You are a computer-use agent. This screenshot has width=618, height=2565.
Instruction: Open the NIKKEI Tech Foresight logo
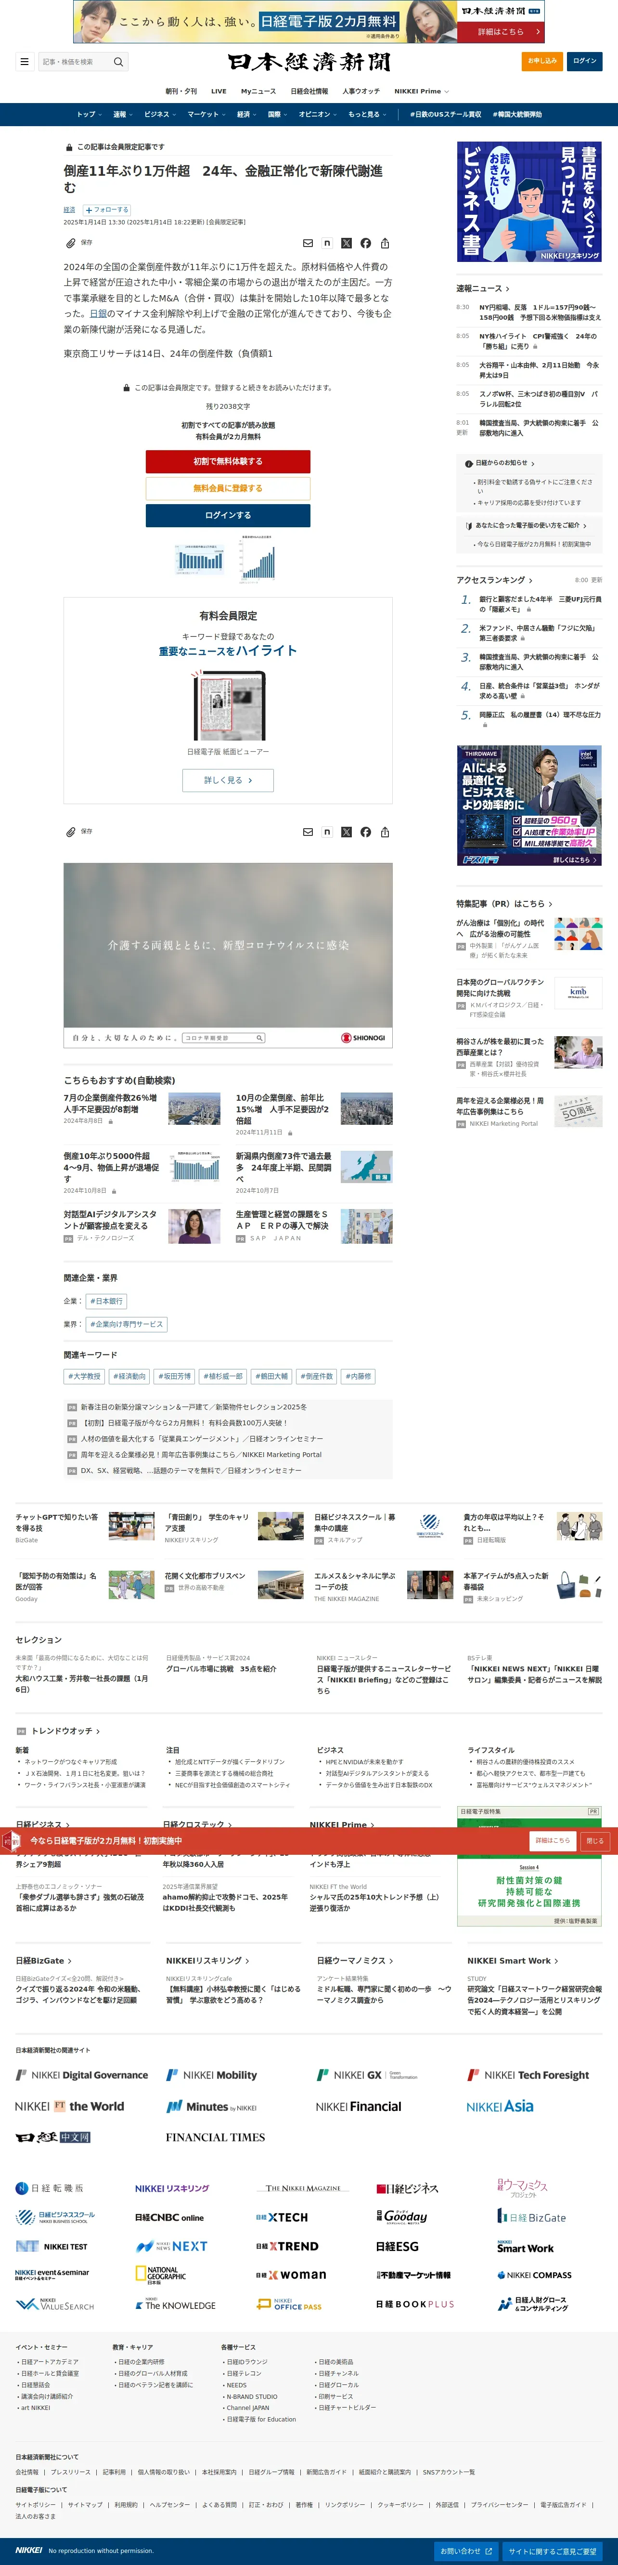click(528, 2075)
